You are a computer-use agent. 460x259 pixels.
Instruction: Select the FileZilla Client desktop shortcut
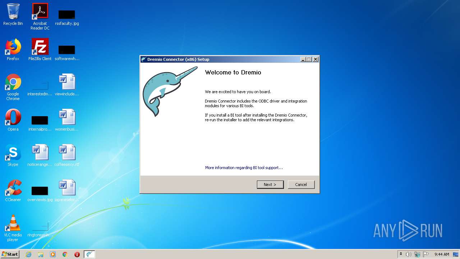click(40, 50)
